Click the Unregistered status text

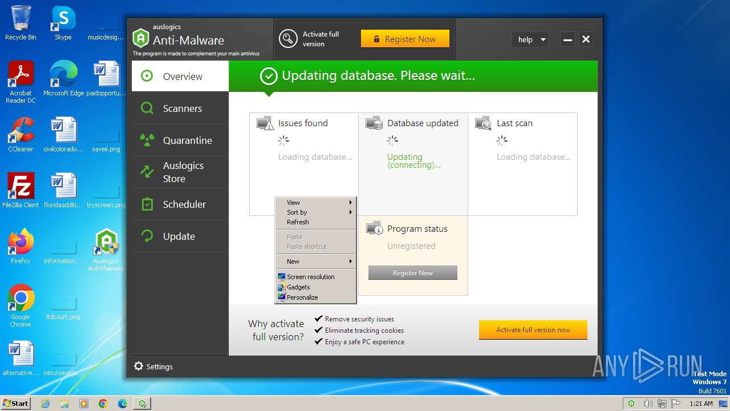411,246
